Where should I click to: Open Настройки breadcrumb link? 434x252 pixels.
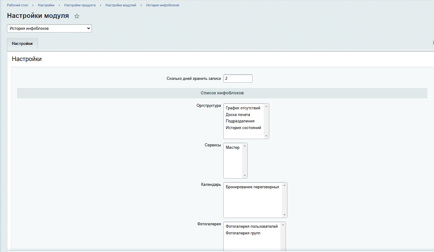pos(46,5)
